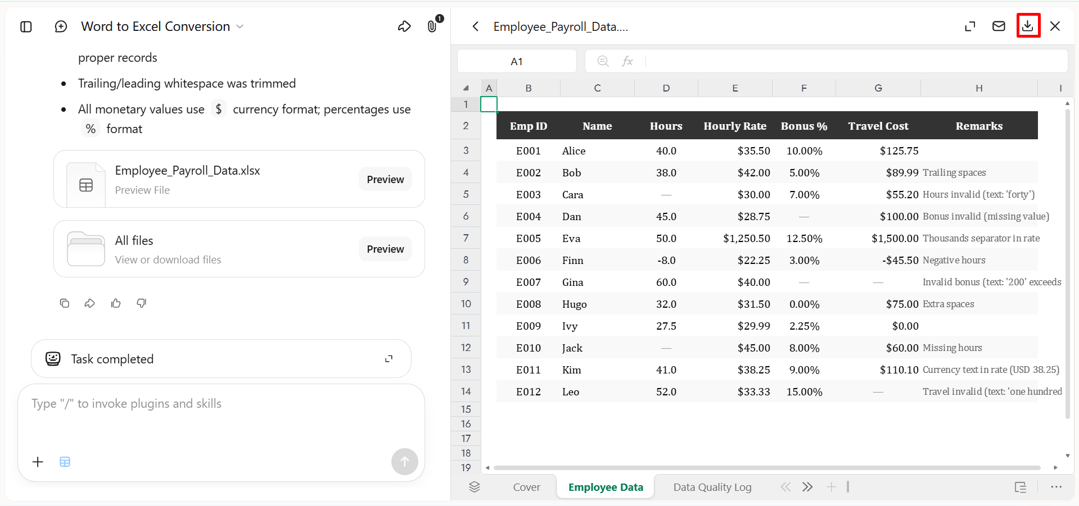Toggle the left sidebar panel icon
This screenshot has width=1079, height=506.
[x=26, y=26]
